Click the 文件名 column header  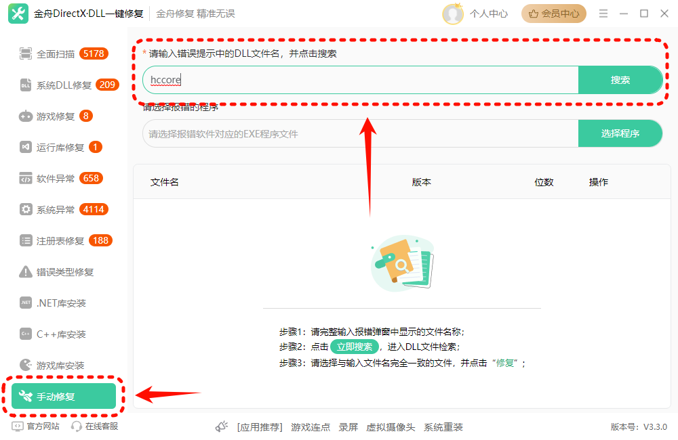coord(164,182)
